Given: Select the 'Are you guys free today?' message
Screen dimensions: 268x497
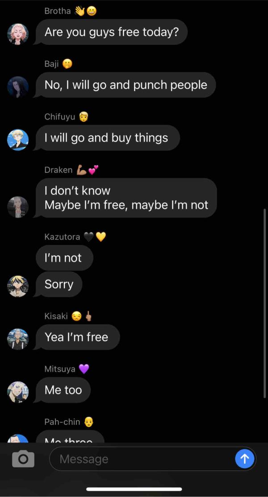Looking at the screenshot, I should (111, 32).
